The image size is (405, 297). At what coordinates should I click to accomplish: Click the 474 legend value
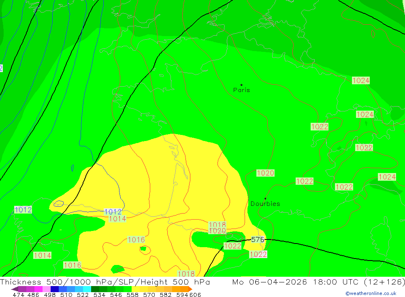pyautogui.click(x=18, y=295)
